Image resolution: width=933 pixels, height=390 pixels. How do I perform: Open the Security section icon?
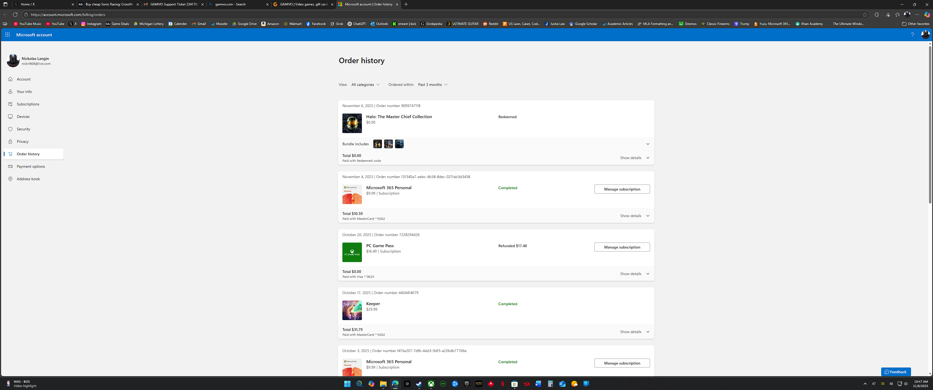[10, 129]
